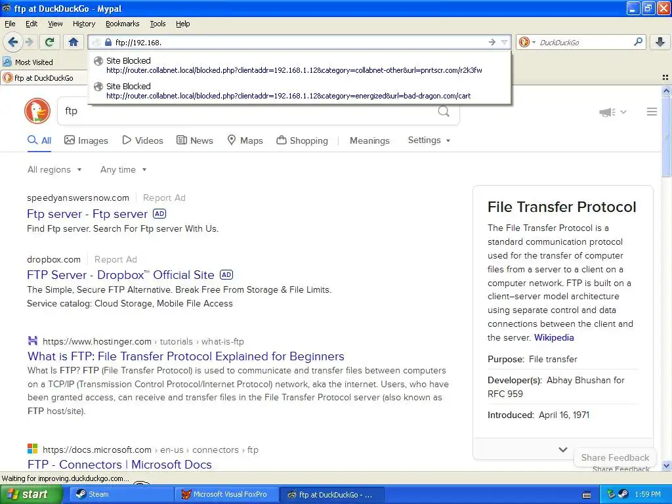Switch to News results
The width and height of the screenshot is (672, 504).
click(194, 140)
